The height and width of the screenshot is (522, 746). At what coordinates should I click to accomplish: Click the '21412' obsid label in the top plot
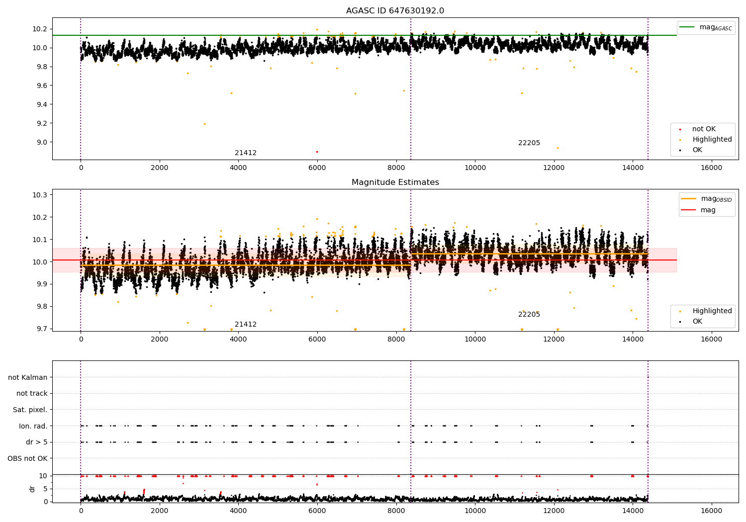[246, 153]
